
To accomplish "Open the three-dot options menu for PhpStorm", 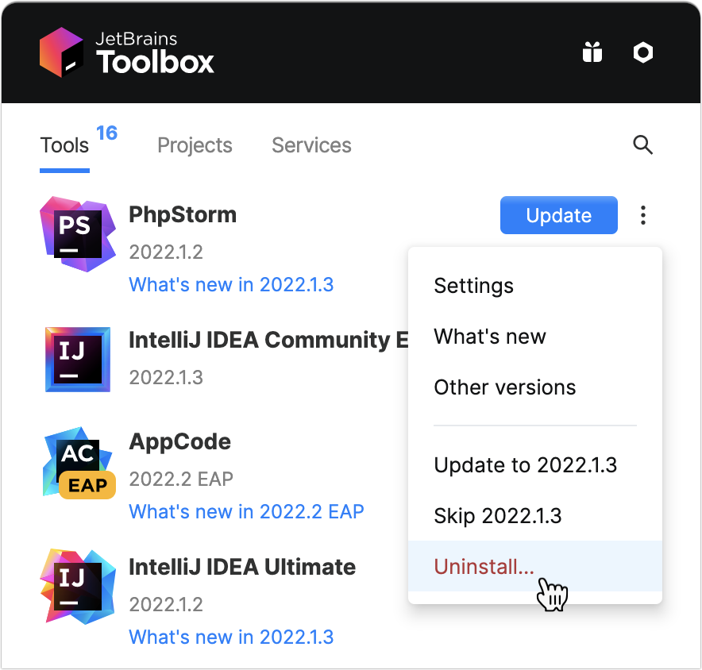I will tap(642, 215).
